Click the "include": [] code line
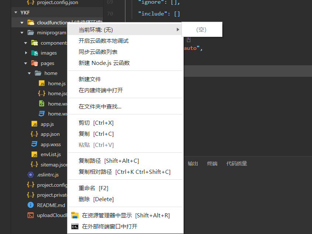 (159, 14)
